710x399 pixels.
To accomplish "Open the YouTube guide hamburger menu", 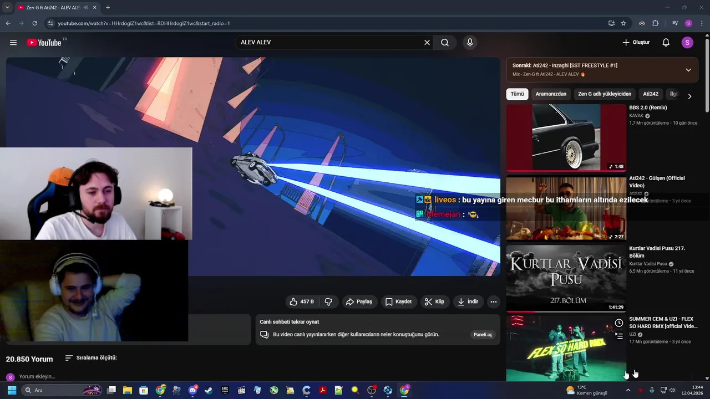I will (13, 43).
